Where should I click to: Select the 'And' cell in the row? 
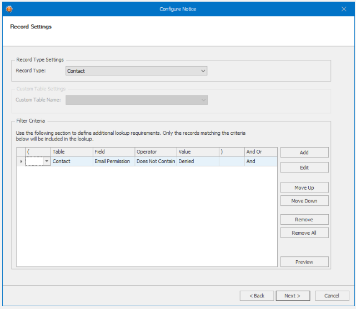click(x=261, y=161)
